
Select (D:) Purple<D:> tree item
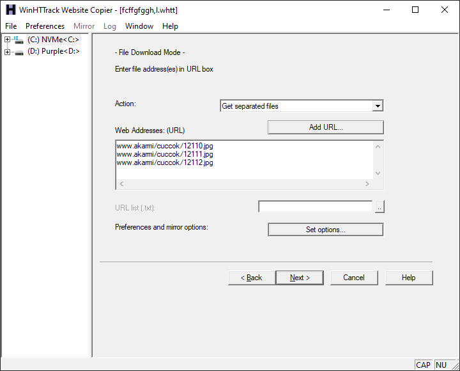54,51
